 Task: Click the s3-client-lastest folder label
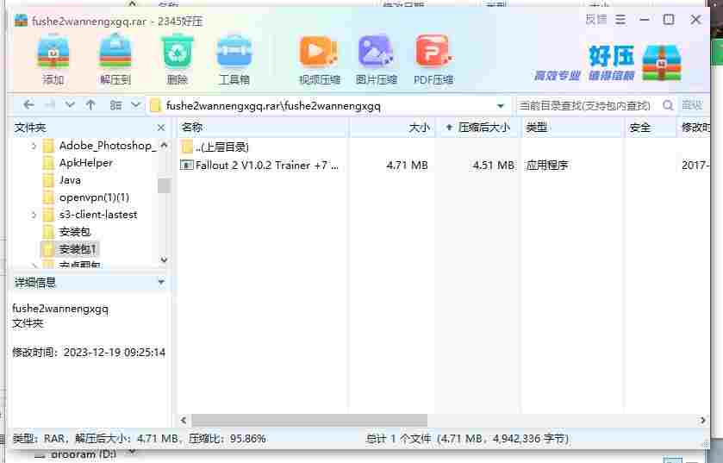tap(98, 215)
